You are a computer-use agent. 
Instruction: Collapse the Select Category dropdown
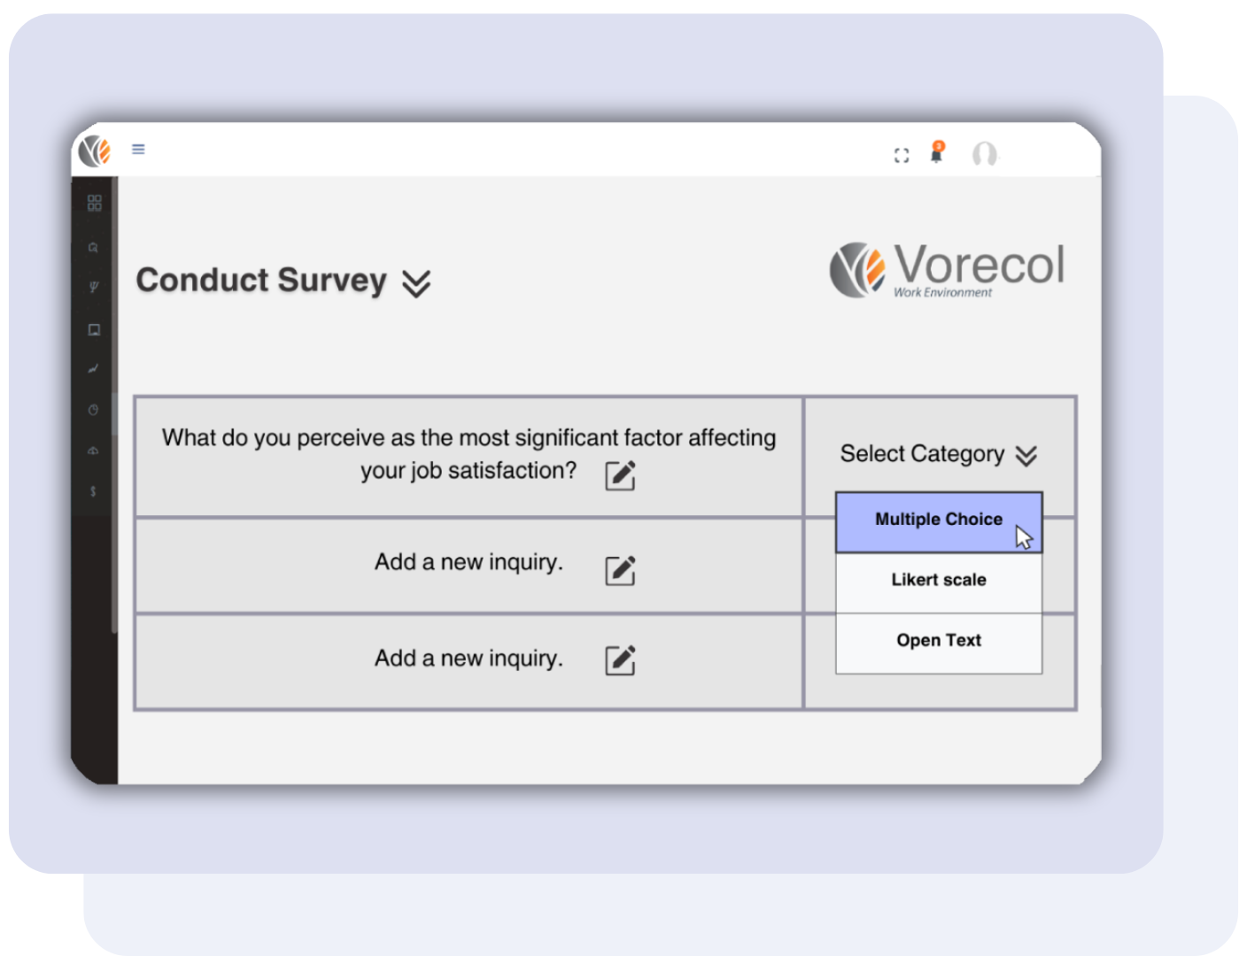(1026, 455)
